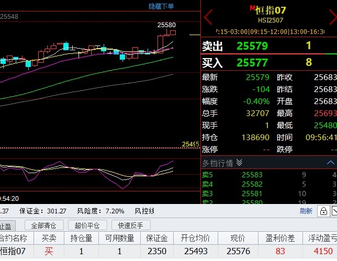
Task: Collapse multi-level quotes with the blue chevron
Action: coord(331,163)
